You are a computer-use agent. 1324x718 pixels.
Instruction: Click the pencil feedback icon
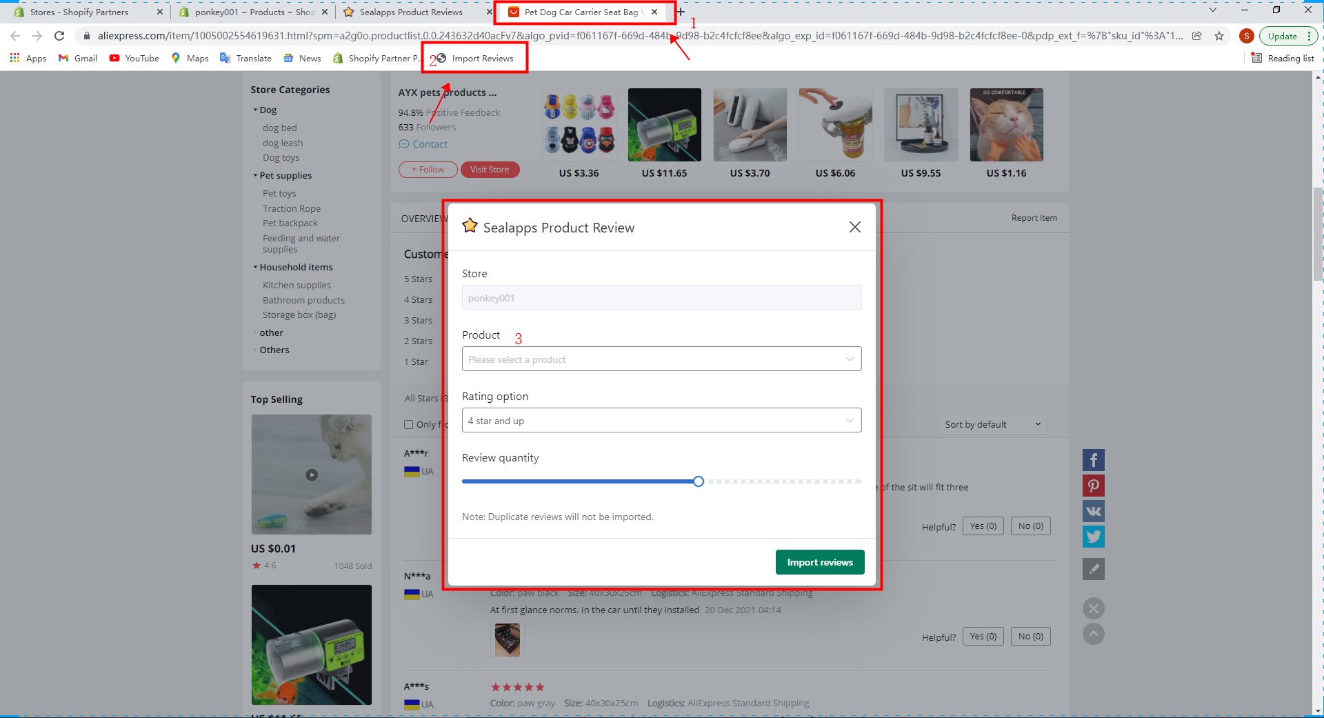[1094, 569]
